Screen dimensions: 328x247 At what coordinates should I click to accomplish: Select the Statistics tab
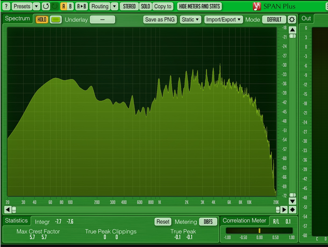16,221
